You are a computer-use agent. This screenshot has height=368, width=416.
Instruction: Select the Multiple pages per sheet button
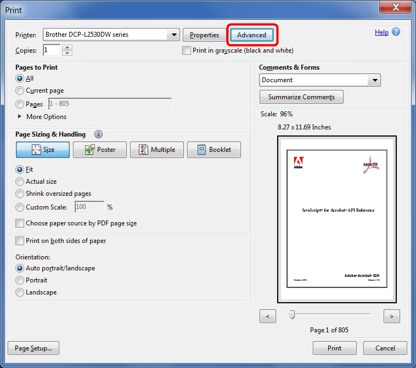click(157, 150)
